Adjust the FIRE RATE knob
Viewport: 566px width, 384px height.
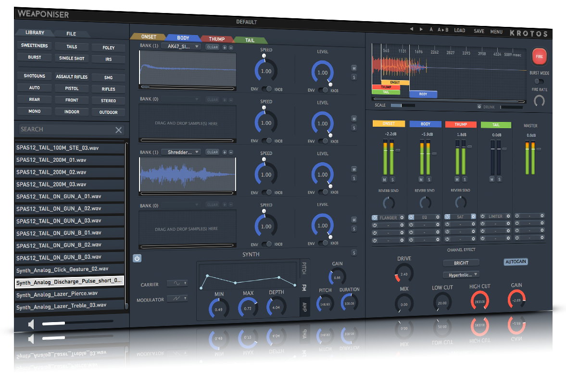point(539,101)
